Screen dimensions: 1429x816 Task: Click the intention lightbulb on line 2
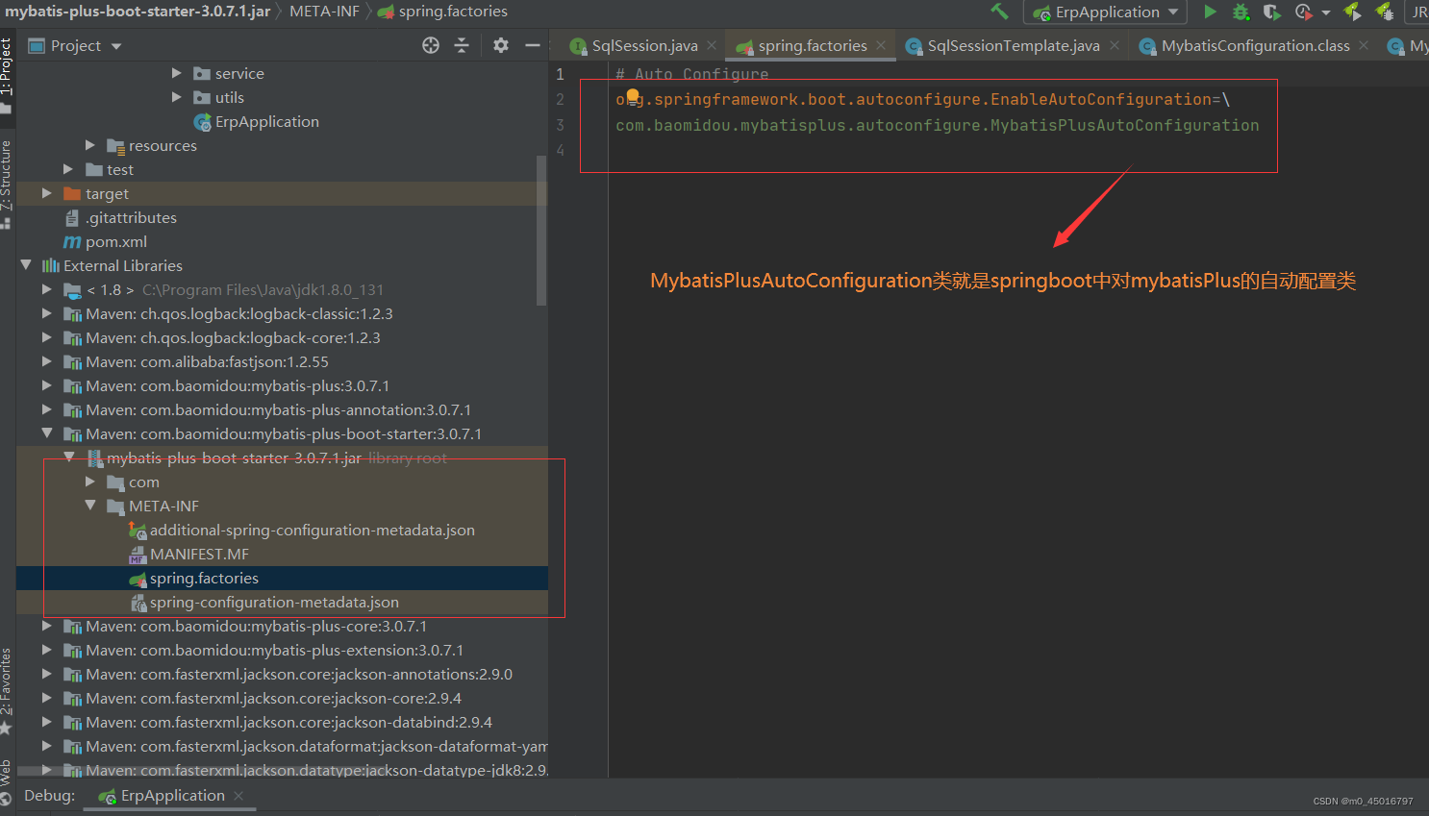click(x=632, y=98)
